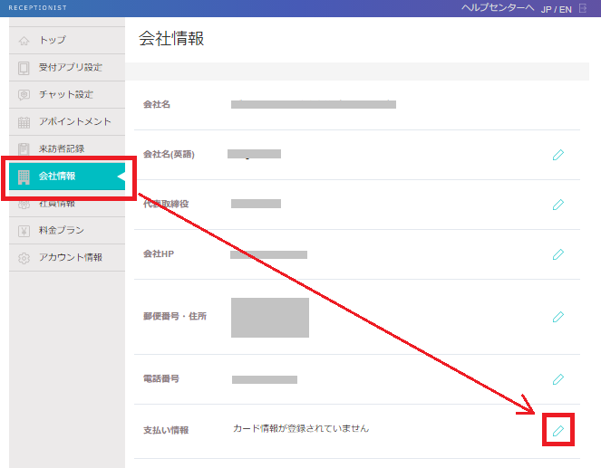
Task: Open 受付アプリ設定 from the sidebar
Action: pos(70,68)
